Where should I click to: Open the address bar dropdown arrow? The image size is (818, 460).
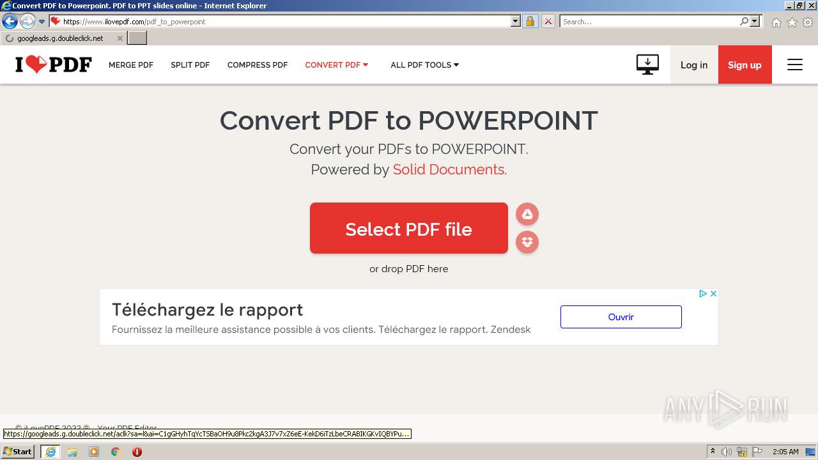pos(516,21)
